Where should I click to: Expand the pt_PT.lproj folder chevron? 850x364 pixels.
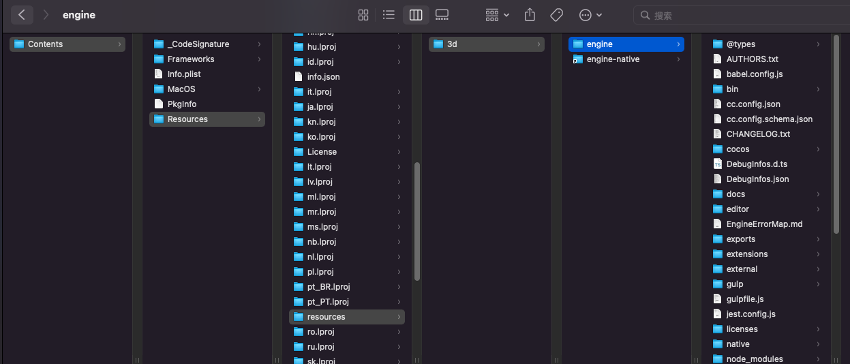point(399,302)
